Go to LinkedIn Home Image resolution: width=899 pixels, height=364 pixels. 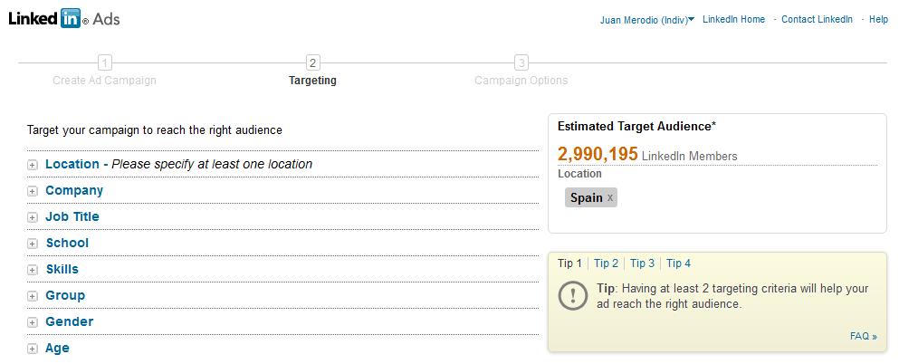tap(734, 20)
